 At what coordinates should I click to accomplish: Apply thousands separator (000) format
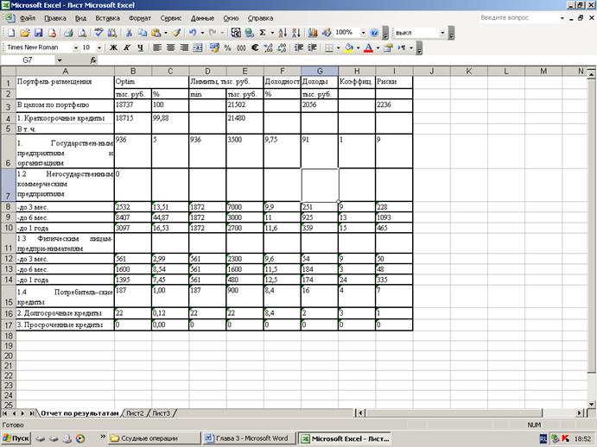[x=241, y=47]
